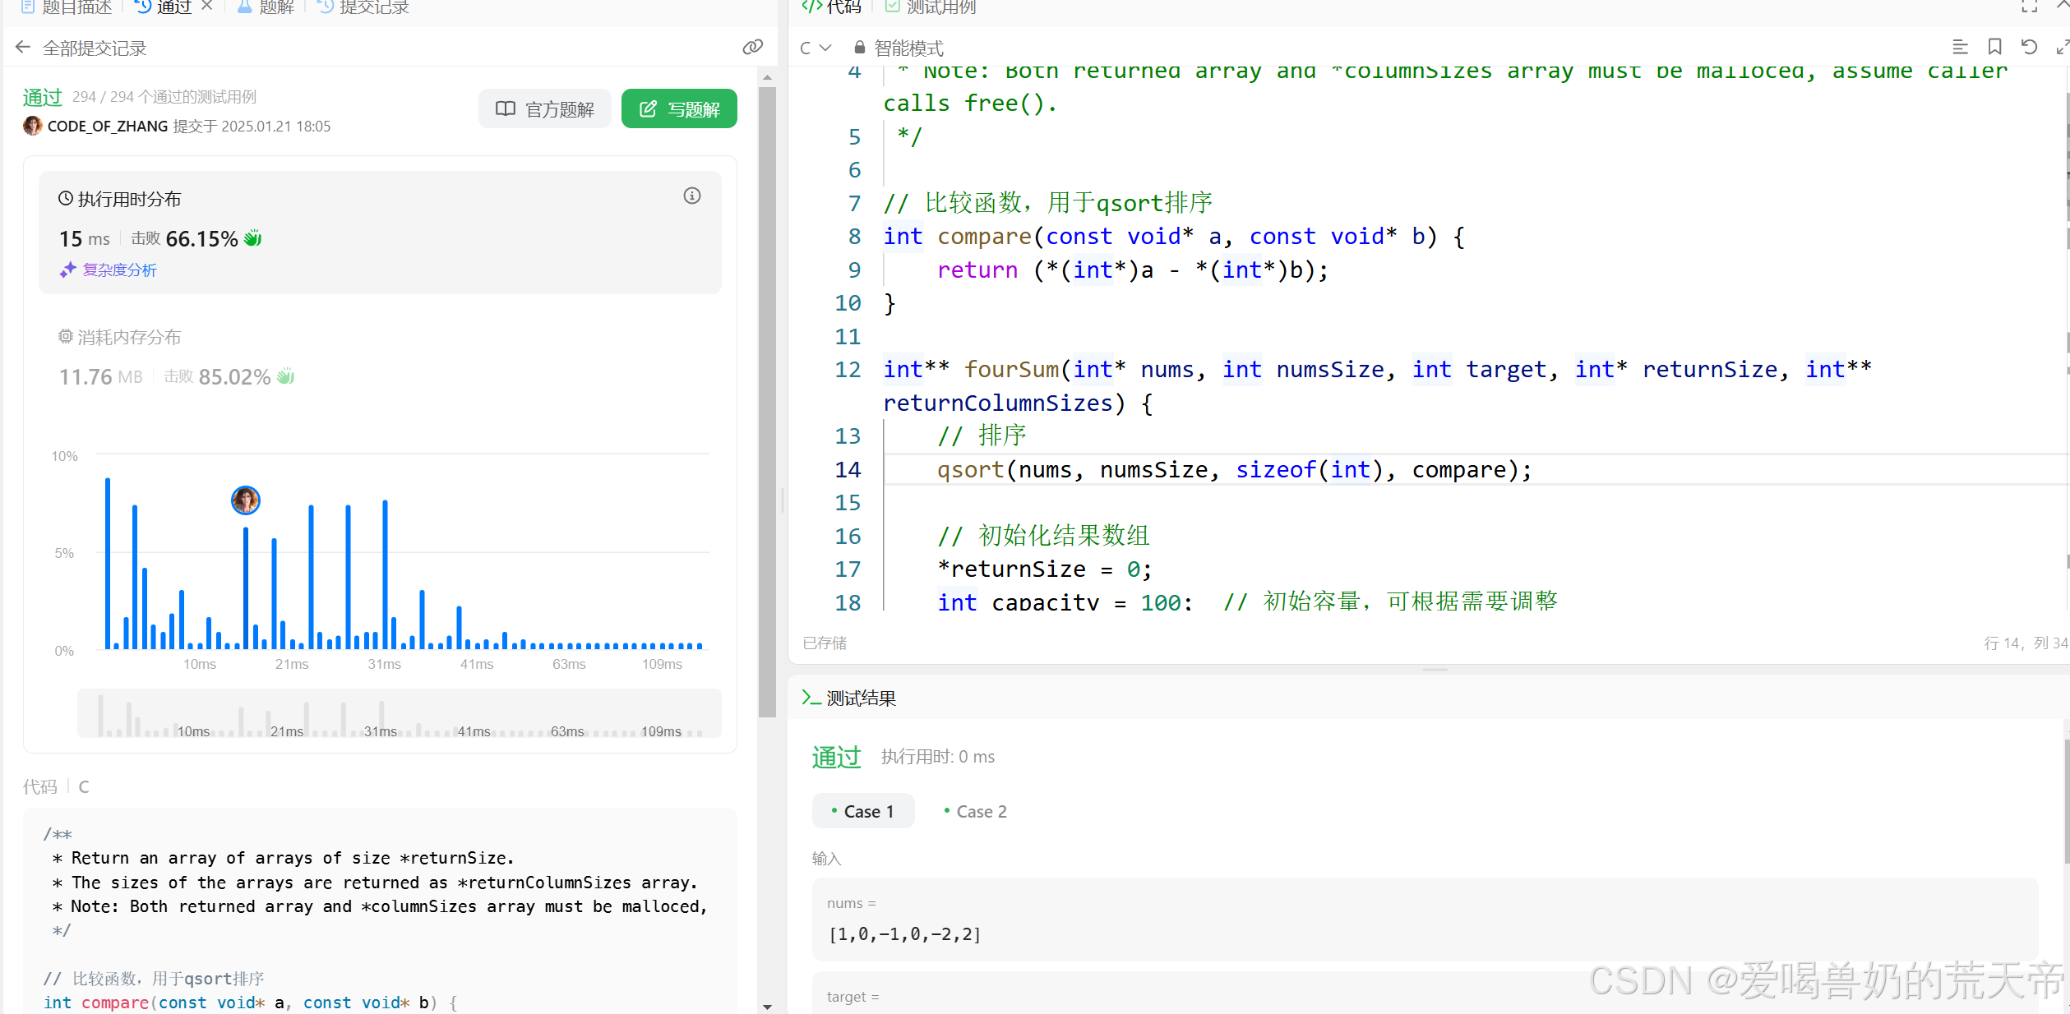Select the 代码 editor tab

coord(832,7)
